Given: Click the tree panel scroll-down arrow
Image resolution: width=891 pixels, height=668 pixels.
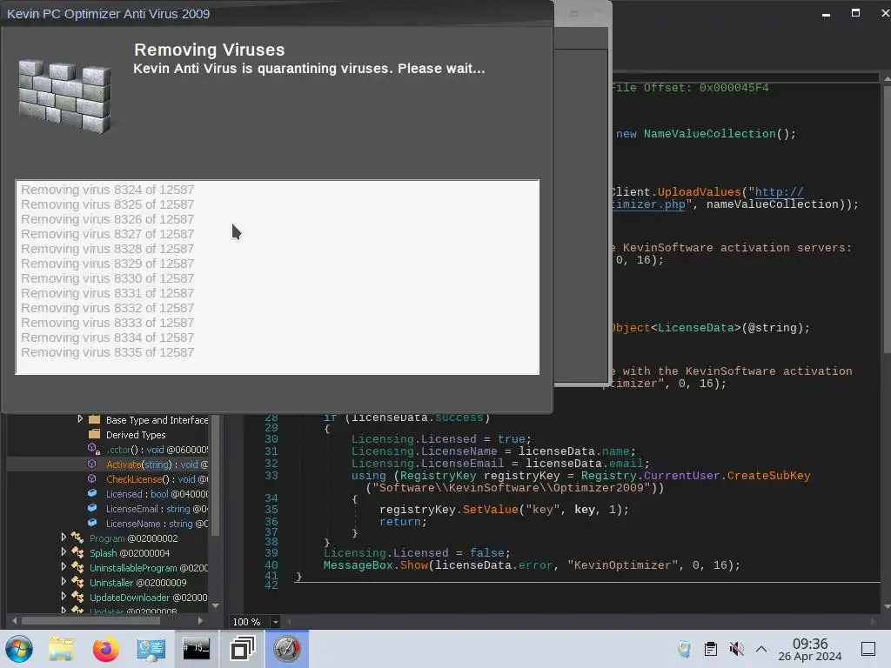Looking at the screenshot, I should pyautogui.click(x=215, y=606).
